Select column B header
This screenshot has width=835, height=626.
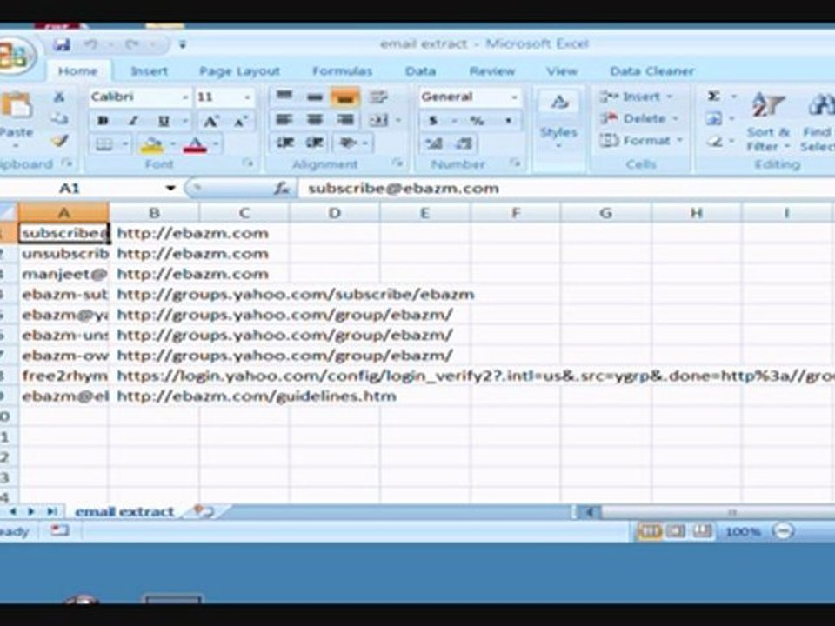(154, 213)
